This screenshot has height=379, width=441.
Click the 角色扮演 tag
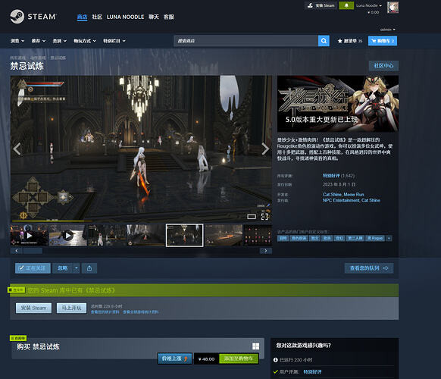coord(299,238)
